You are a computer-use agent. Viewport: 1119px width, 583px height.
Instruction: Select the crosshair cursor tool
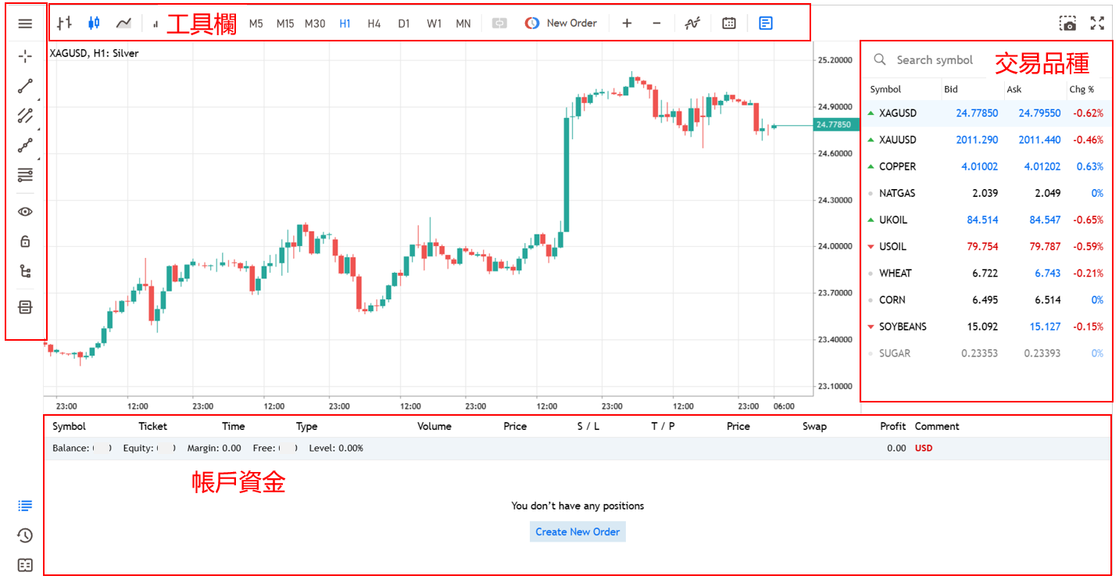point(25,56)
